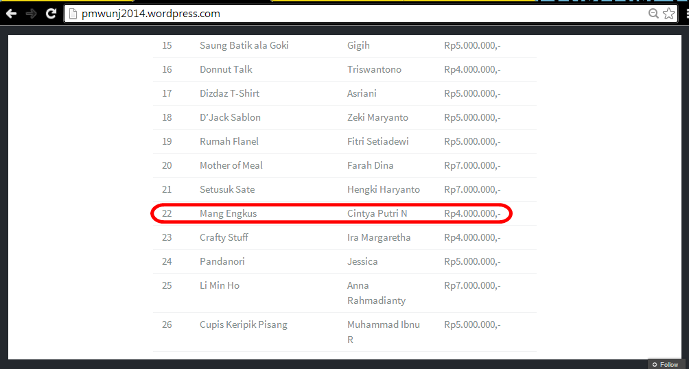Click the name "Triswantono"
689x369 pixels.
click(375, 69)
